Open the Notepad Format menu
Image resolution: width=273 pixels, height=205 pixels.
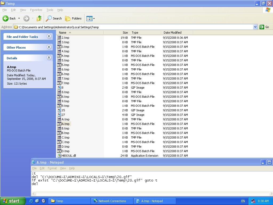[52, 168]
